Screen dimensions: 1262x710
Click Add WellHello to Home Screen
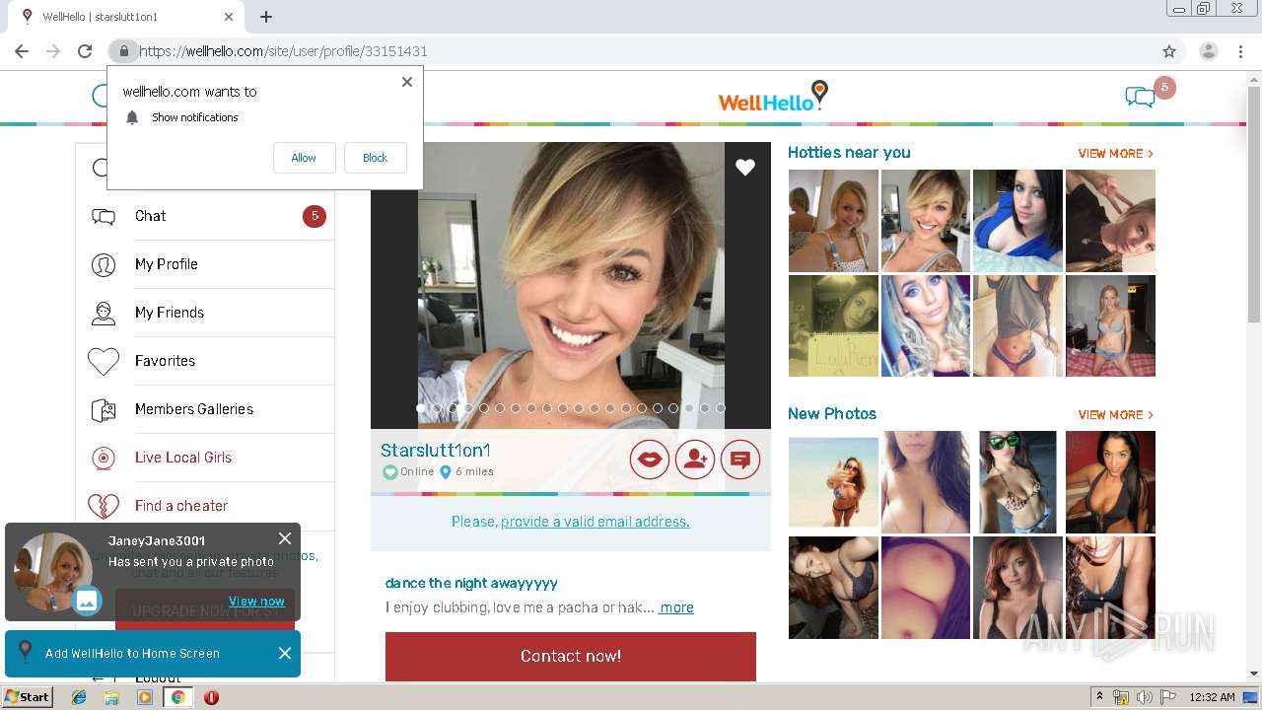[132, 653]
